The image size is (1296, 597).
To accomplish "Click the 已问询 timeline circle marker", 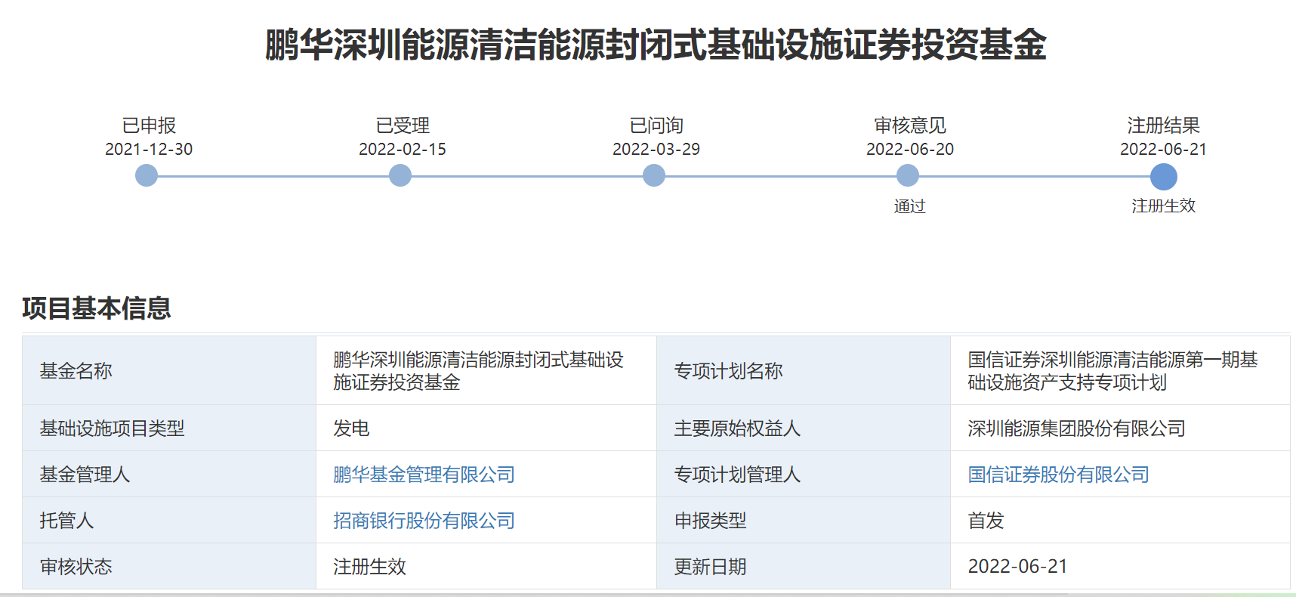I will 654,176.
